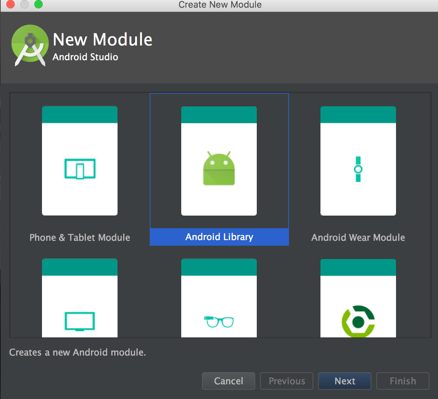
Task: Click the highlighted Android Library label
Action: coord(219,237)
